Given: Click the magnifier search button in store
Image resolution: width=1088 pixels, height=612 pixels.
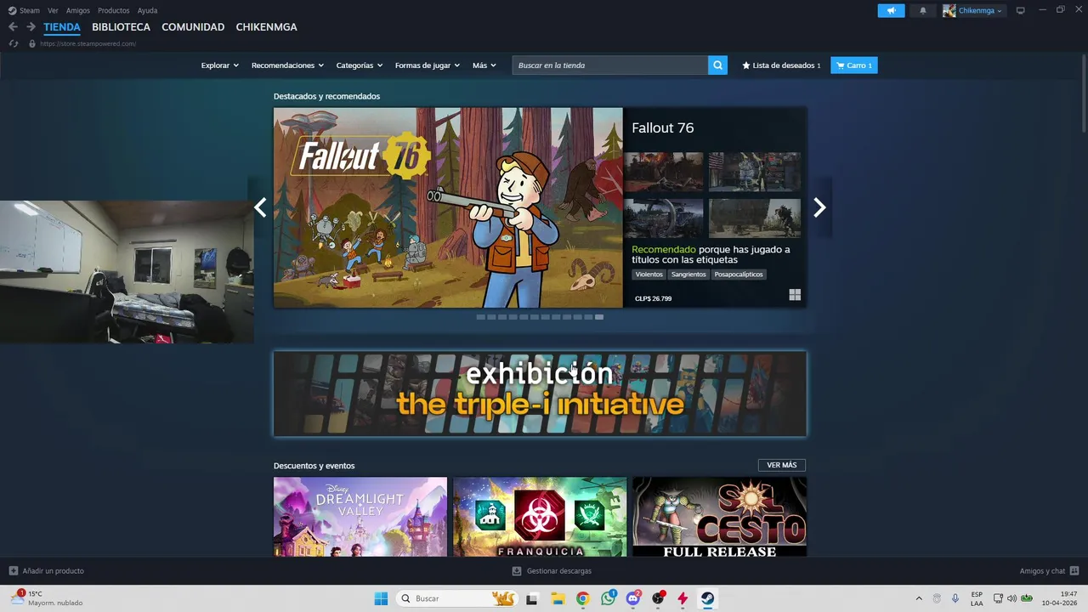Looking at the screenshot, I should [x=717, y=65].
